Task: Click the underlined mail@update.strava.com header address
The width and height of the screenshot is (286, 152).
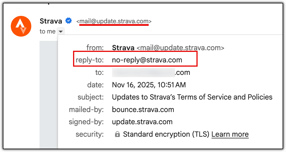Action: pyautogui.click(x=114, y=21)
